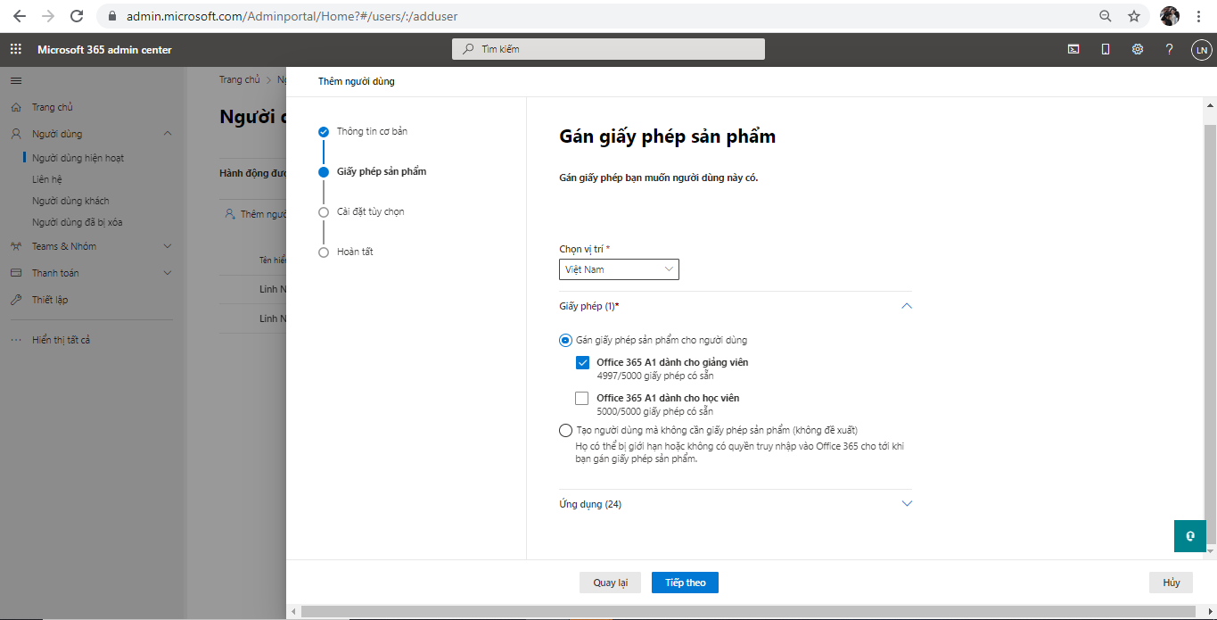The height and width of the screenshot is (620, 1217).
Task: Select create user without license option
Action: 566,430
